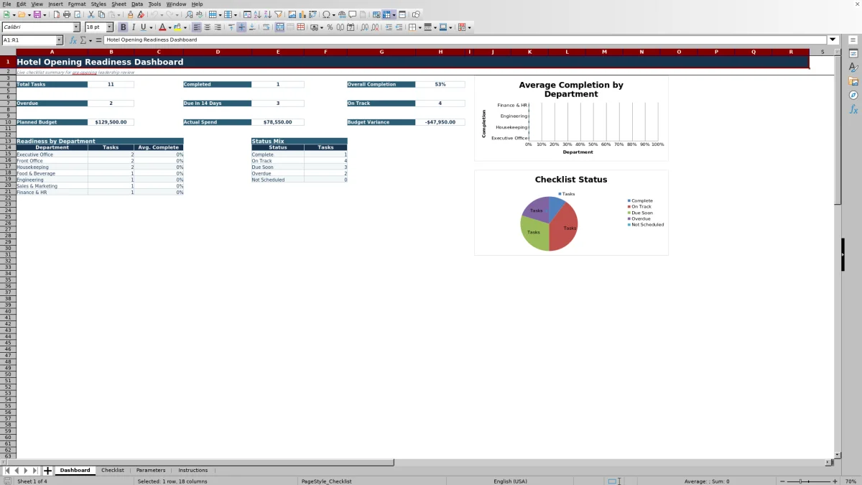862x485 pixels.
Task: Toggle Align Right
Action: 218,27
